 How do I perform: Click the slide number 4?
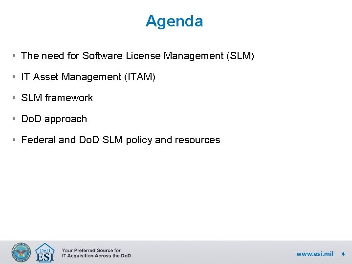343,254
